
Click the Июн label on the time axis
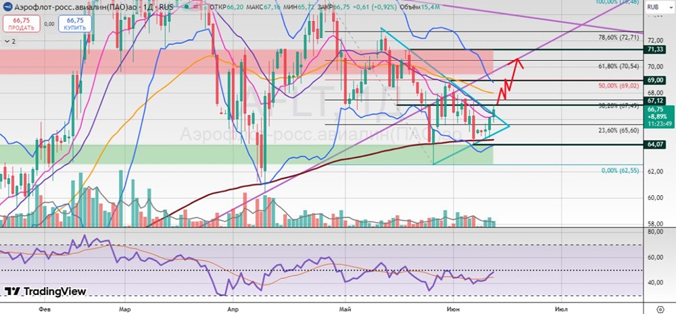coord(454,309)
